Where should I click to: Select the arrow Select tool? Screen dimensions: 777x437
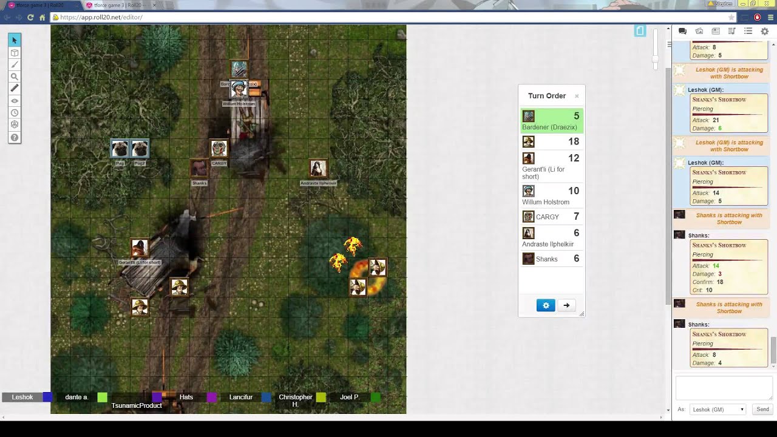15,40
